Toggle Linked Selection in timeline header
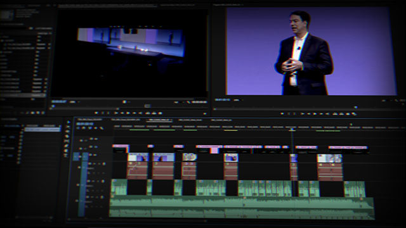 point(90,128)
